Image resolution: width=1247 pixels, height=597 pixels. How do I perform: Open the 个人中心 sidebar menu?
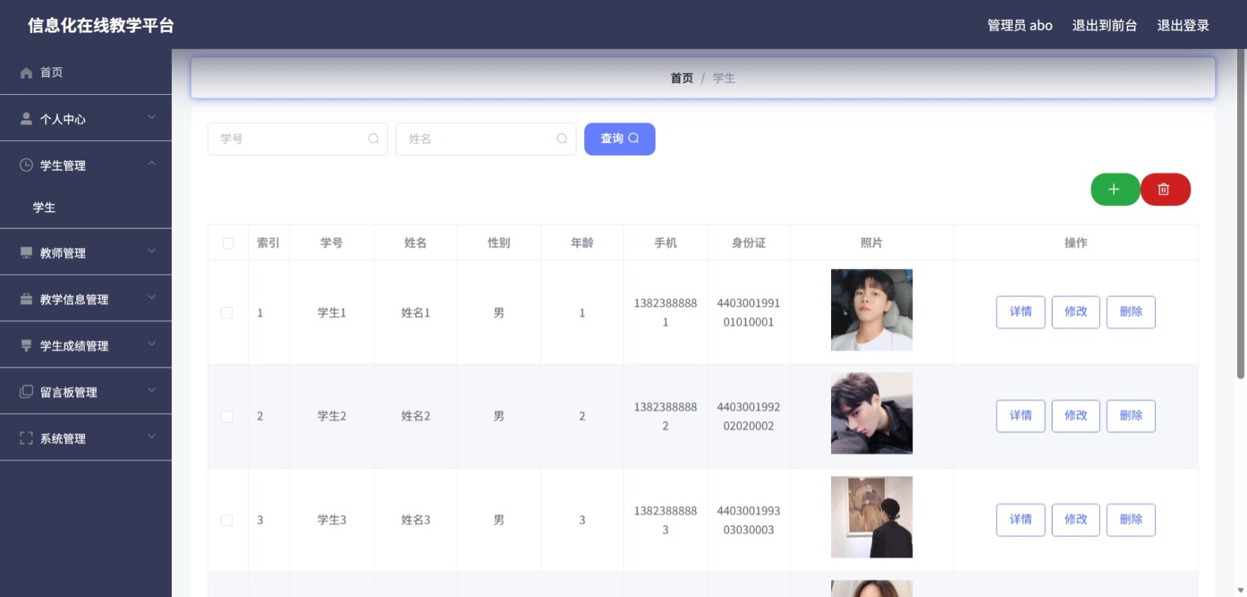86,119
